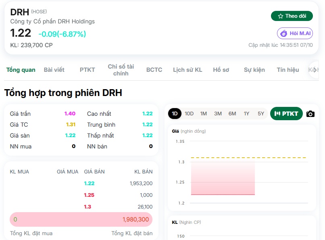Screen dimensions: 325x240
Task: Open the BCTC tab
Action: pyautogui.click(x=154, y=70)
